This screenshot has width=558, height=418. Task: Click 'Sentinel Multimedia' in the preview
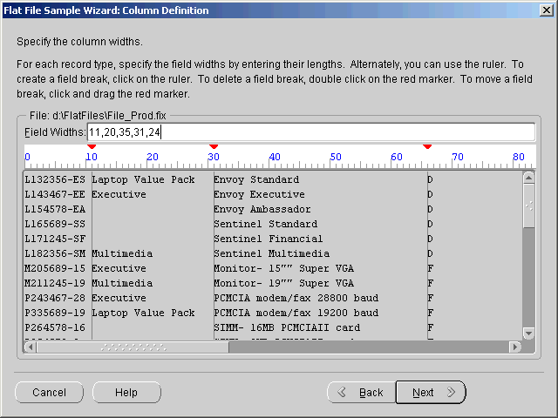(272, 253)
